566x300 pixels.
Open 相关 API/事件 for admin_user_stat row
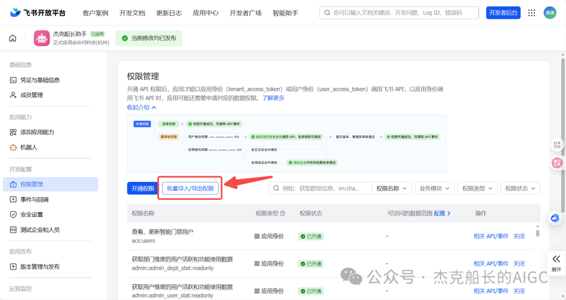click(491, 291)
